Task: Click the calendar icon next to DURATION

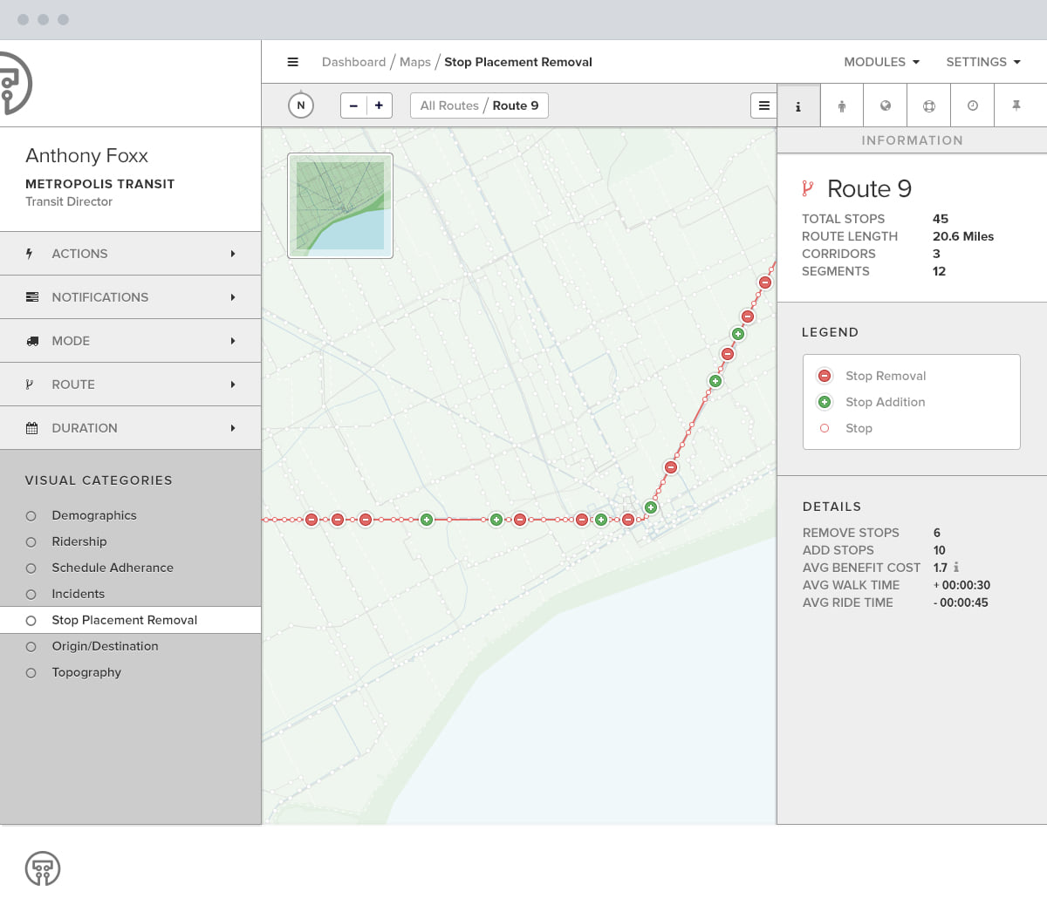Action: [32, 428]
